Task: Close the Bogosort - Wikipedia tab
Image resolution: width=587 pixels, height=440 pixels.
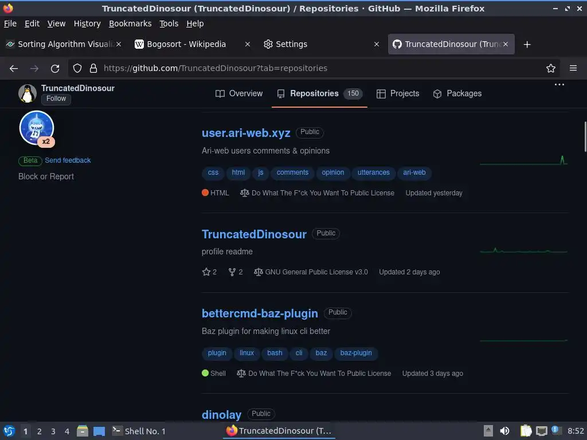Action: coord(248,45)
